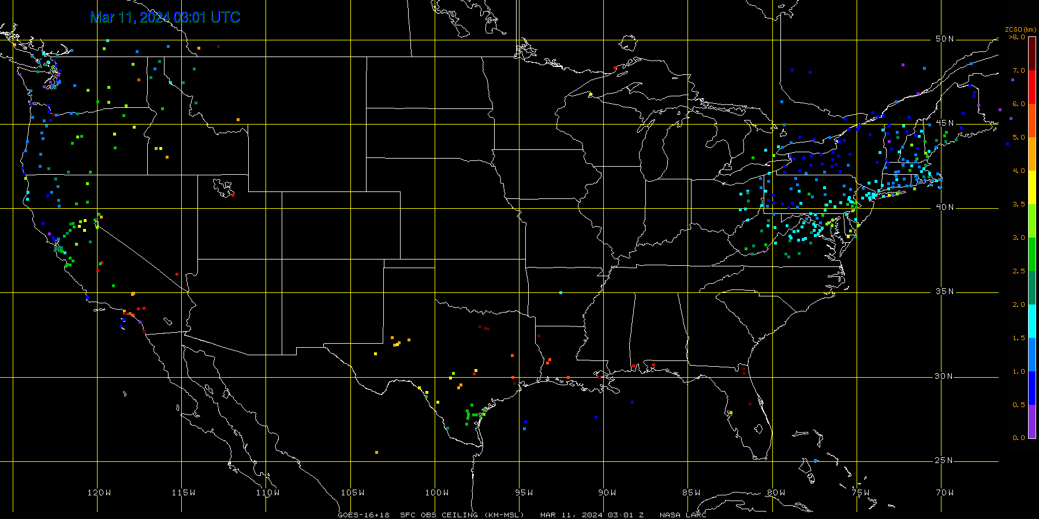Click the '7.0' color bar label
The width and height of the screenshot is (1039, 519).
1019,70
